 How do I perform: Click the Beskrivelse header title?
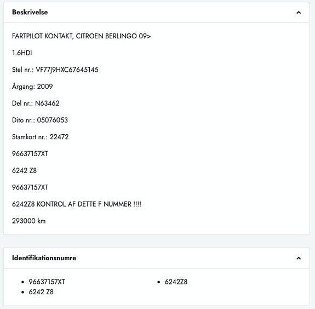[30, 12]
